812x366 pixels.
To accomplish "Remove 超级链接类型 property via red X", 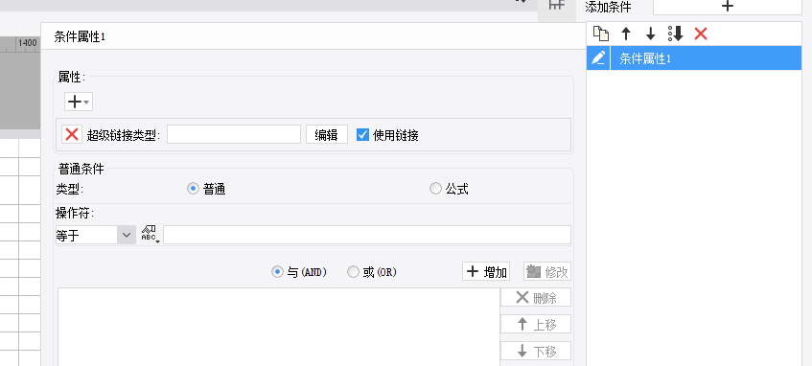I will 72,134.
